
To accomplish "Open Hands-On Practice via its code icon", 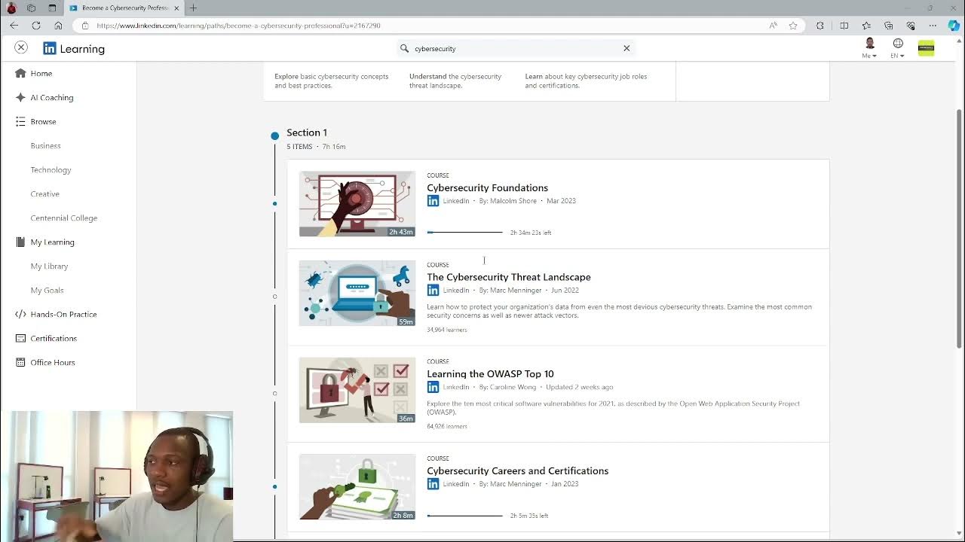I will (x=20, y=314).
